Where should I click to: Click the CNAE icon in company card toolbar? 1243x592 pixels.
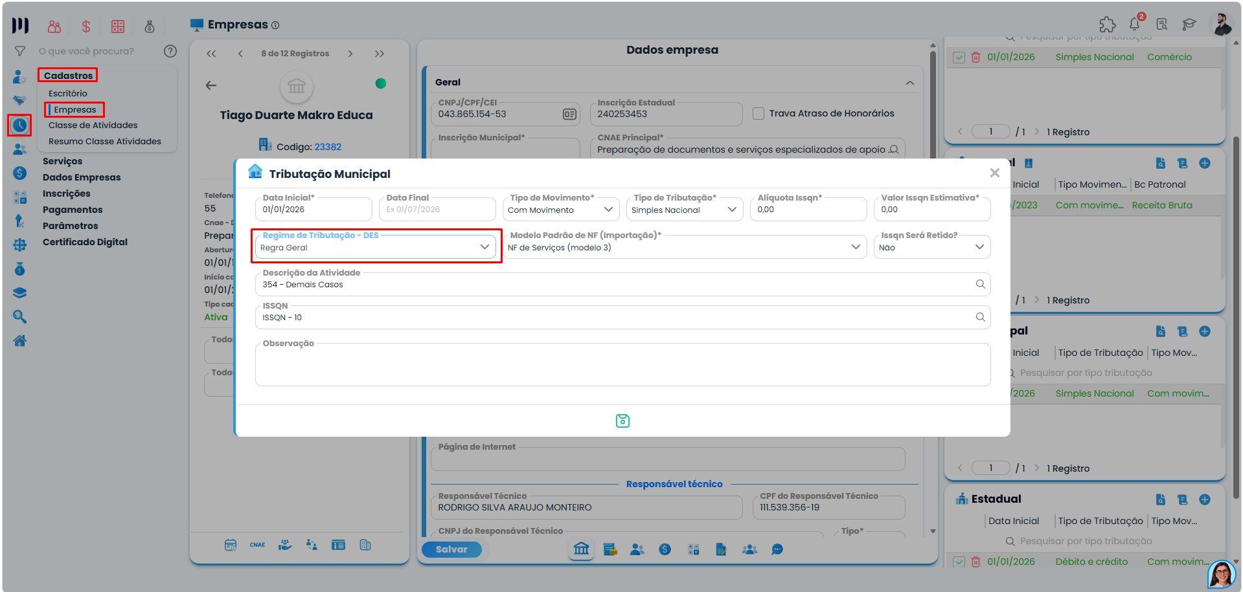pos(257,545)
